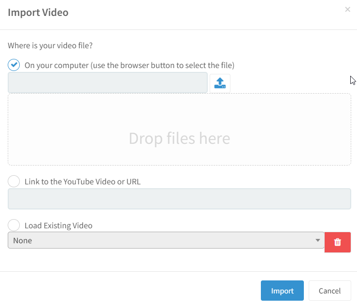357x306 pixels.
Task: Focus the YouTube video URL input field
Action: tap(179, 199)
